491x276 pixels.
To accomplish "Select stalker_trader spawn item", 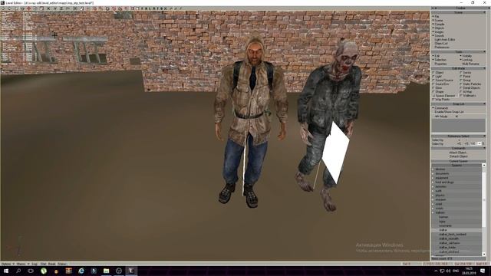I will coord(447,247).
